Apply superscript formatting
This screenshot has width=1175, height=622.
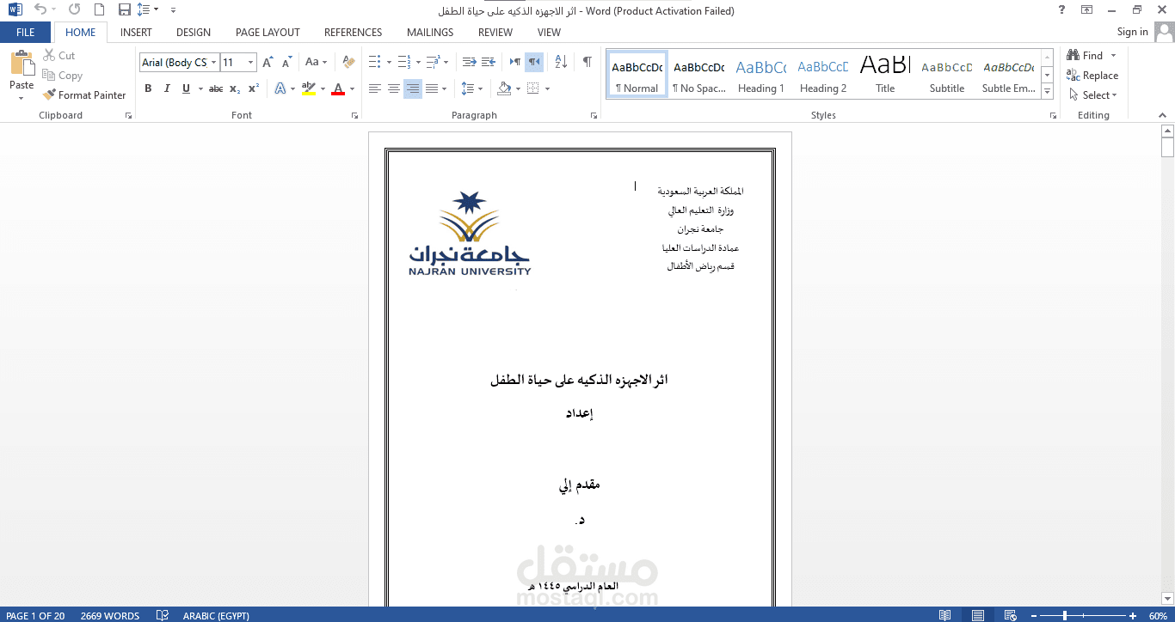(x=254, y=88)
